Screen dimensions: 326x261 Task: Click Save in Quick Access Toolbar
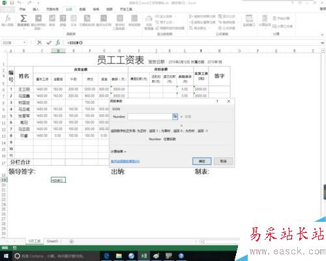point(12,3)
